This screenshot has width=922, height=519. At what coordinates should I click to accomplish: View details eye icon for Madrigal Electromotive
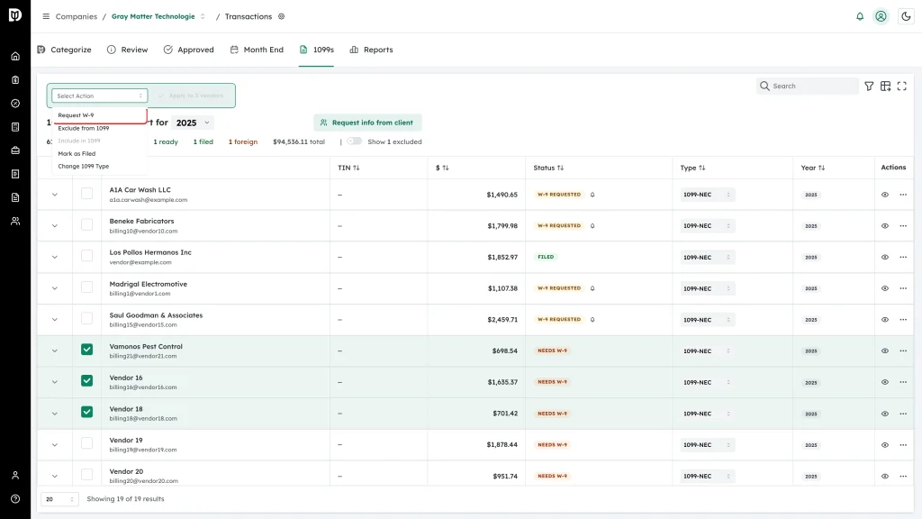pos(885,288)
